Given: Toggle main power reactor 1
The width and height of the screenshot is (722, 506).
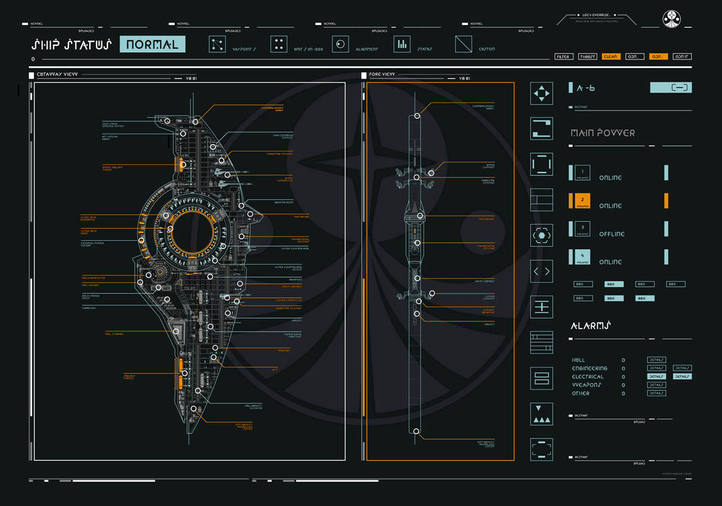Looking at the screenshot, I should [x=583, y=172].
